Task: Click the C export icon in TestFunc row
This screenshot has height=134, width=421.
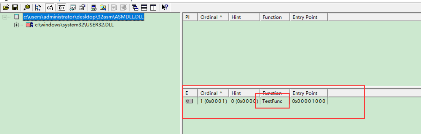Action: pyautogui.click(x=189, y=101)
